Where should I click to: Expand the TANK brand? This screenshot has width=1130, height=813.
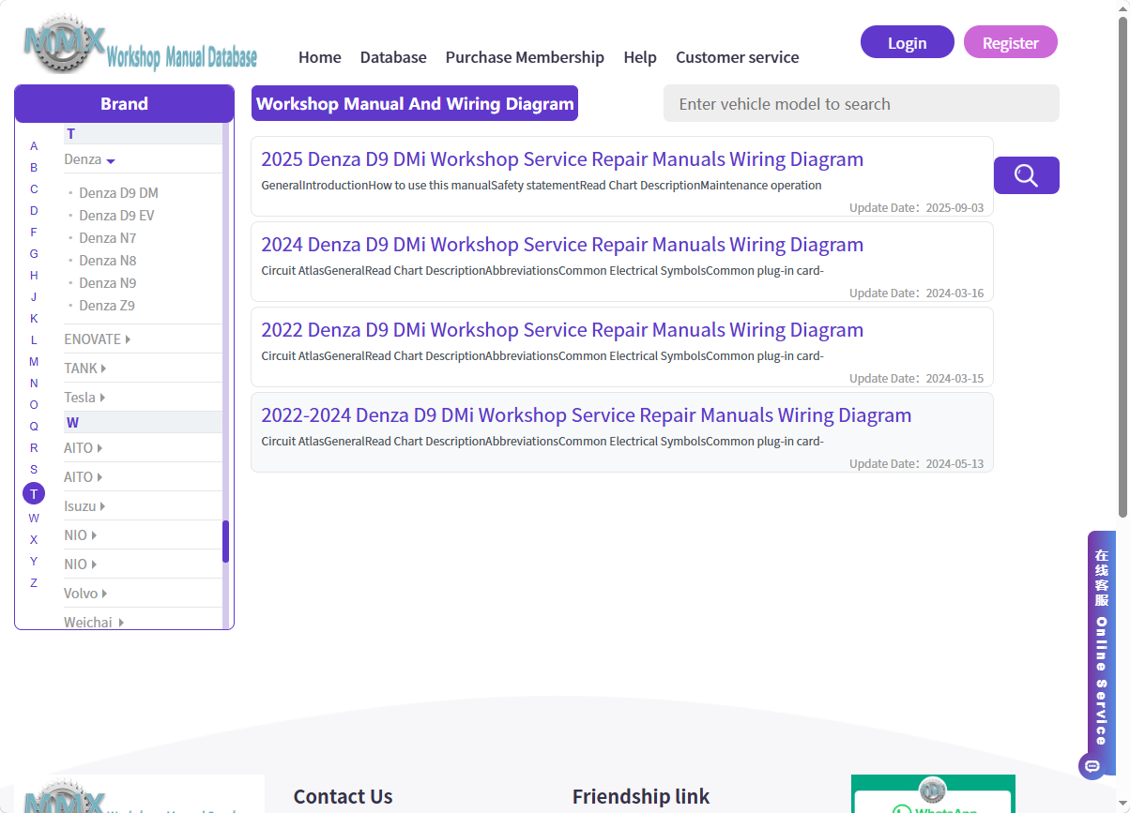[x=85, y=369]
